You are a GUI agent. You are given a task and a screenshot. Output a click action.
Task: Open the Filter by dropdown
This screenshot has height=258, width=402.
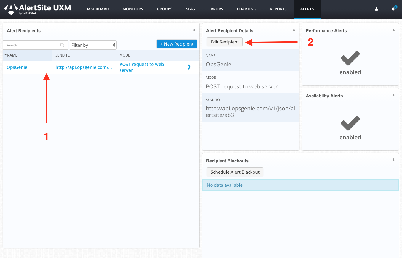pyautogui.click(x=93, y=45)
